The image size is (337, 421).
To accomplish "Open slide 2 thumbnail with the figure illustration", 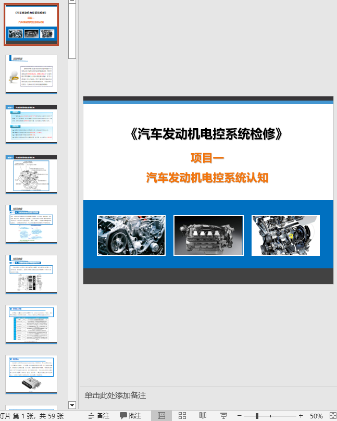I will [x=31, y=75].
